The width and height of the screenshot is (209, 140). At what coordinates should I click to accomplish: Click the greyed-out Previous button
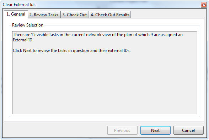122,130
